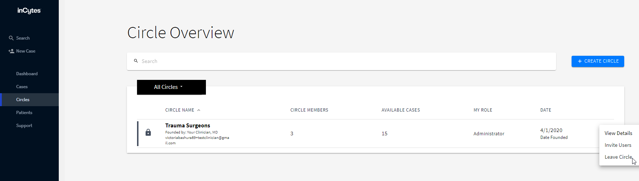Click the New Case add-person icon

click(x=11, y=51)
